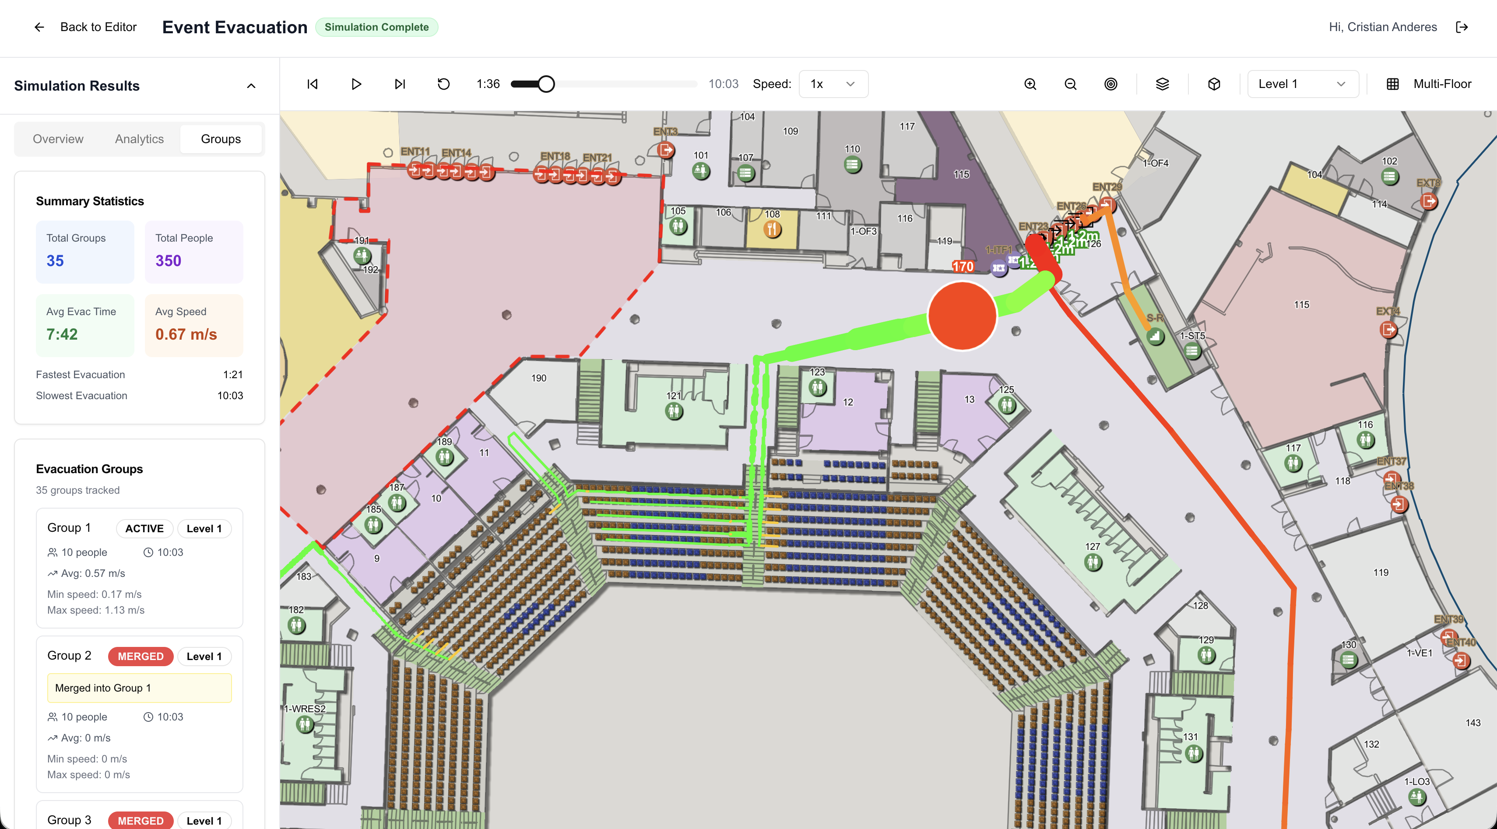Click the logout icon beside username
The height and width of the screenshot is (829, 1497).
tap(1462, 27)
